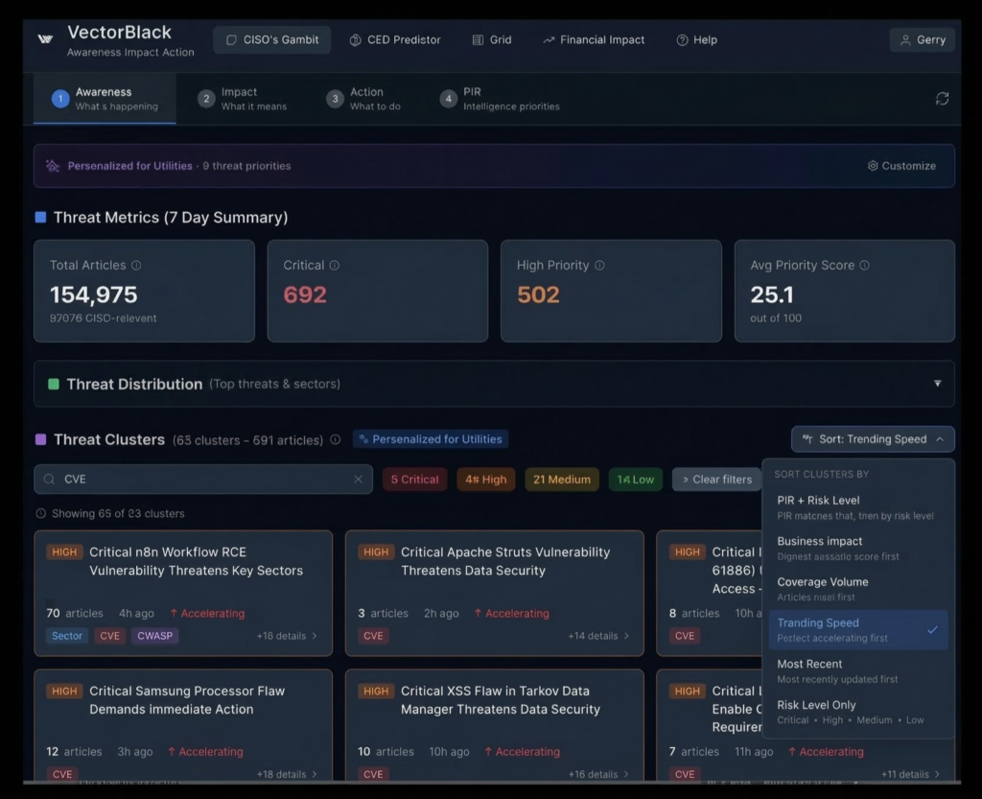Expand +18 details on n8n Workflow card
This screenshot has width=982, height=799.
[x=287, y=636]
